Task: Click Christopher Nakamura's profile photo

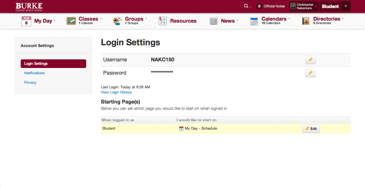Action: (293, 6)
